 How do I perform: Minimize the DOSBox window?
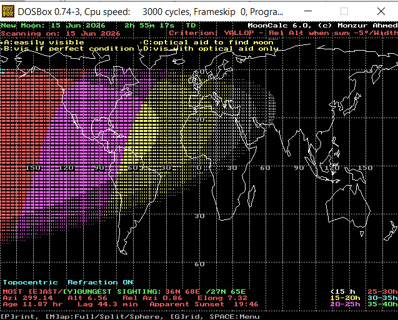tap(308, 11)
